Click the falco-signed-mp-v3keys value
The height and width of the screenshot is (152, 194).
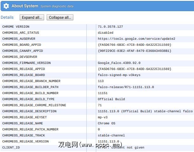119,75
